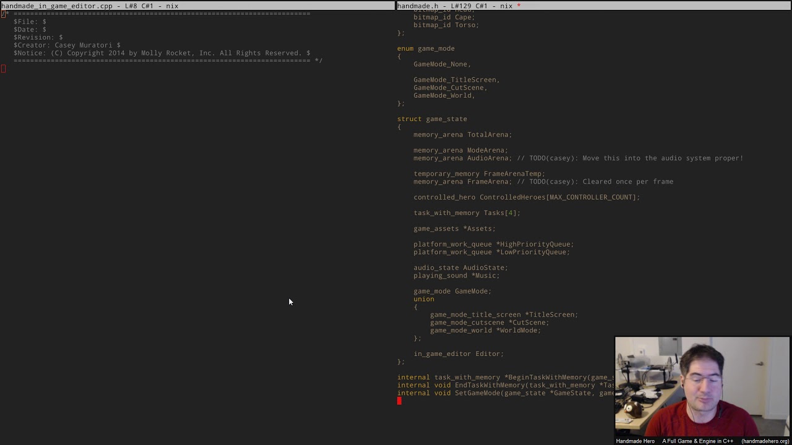The height and width of the screenshot is (445, 792).
Task: Click the webcam video thumbnail
Action: pos(702,386)
